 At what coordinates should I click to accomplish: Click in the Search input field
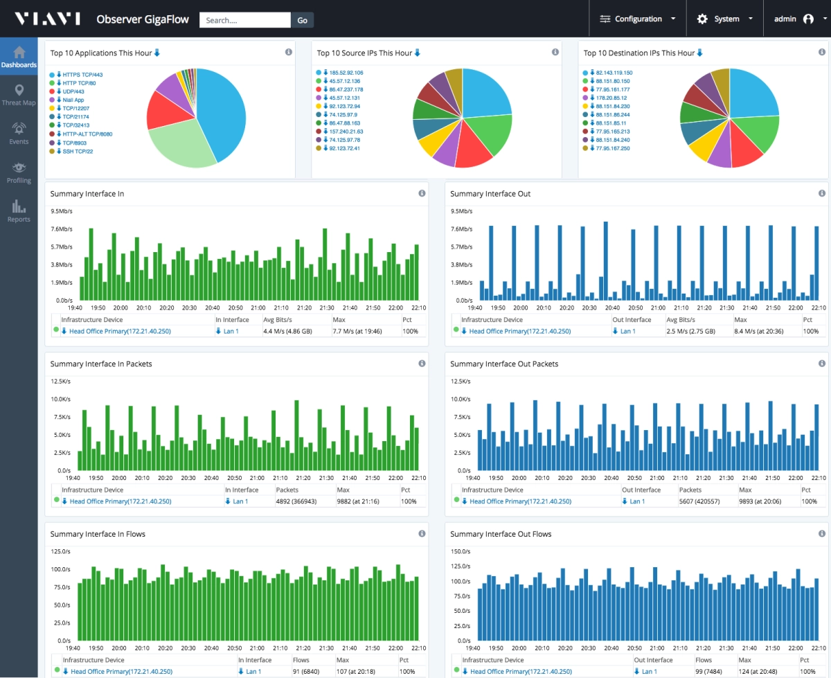245,20
